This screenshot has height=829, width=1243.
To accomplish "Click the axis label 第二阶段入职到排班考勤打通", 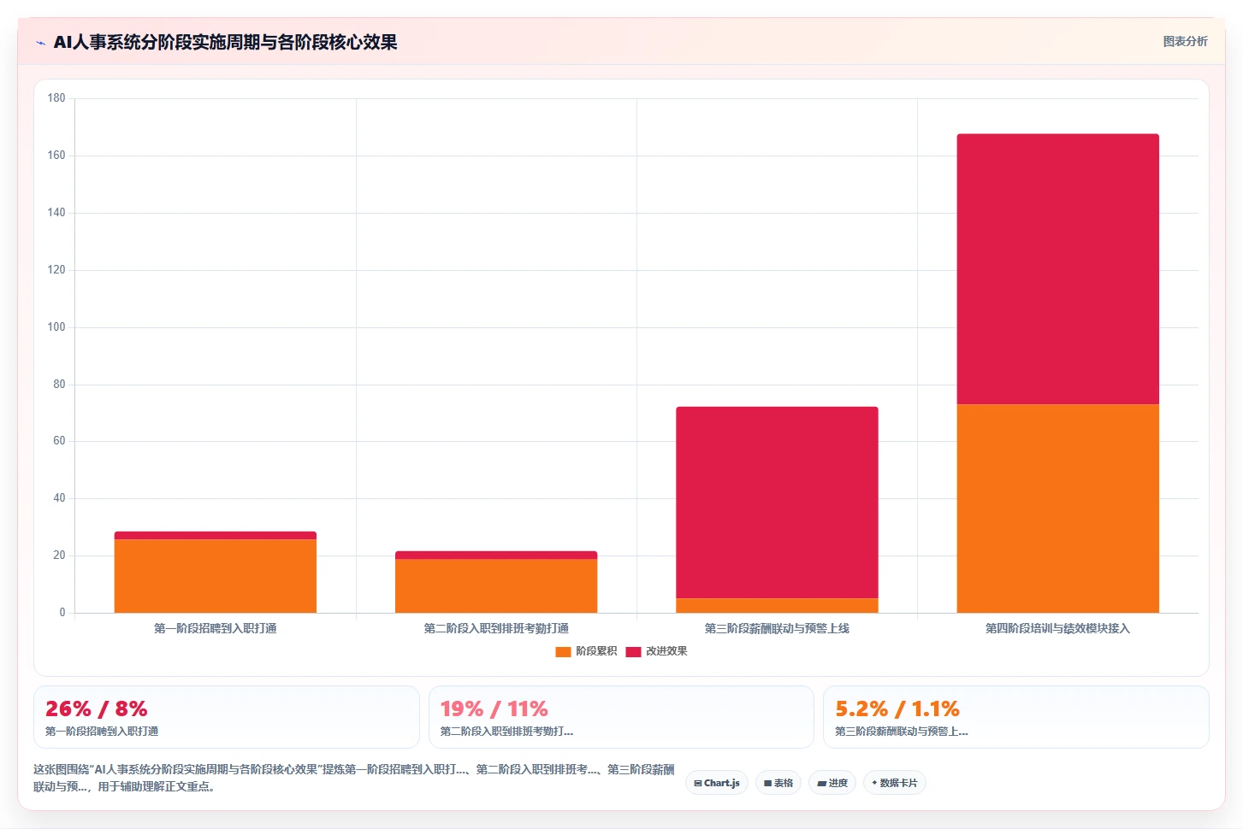I will [x=496, y=628].
